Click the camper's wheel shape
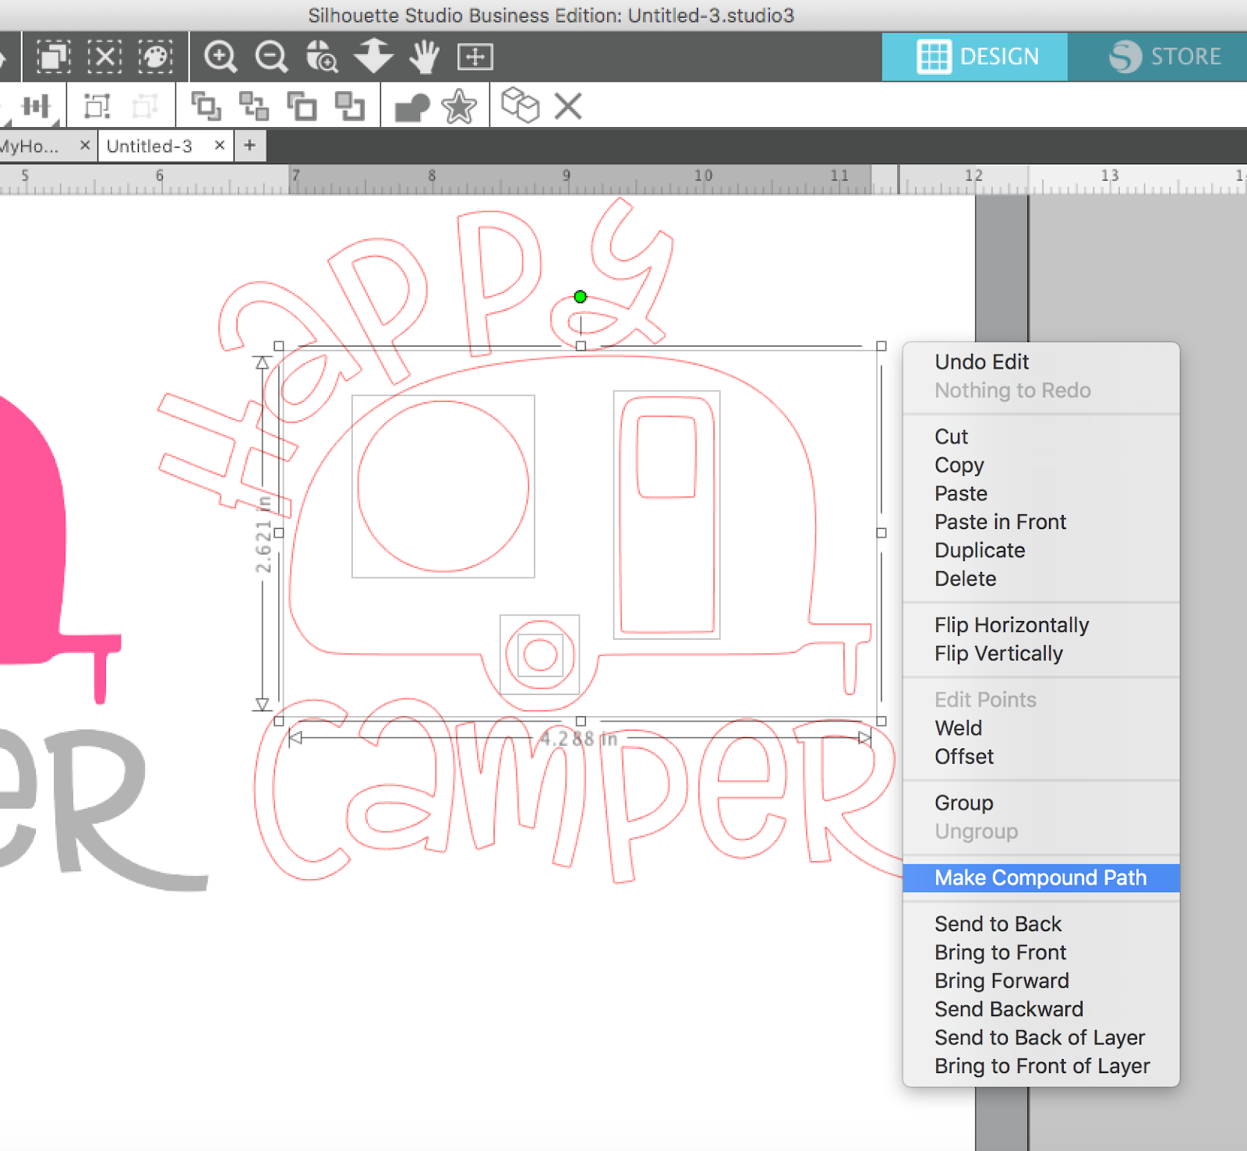 click(539, 655)
